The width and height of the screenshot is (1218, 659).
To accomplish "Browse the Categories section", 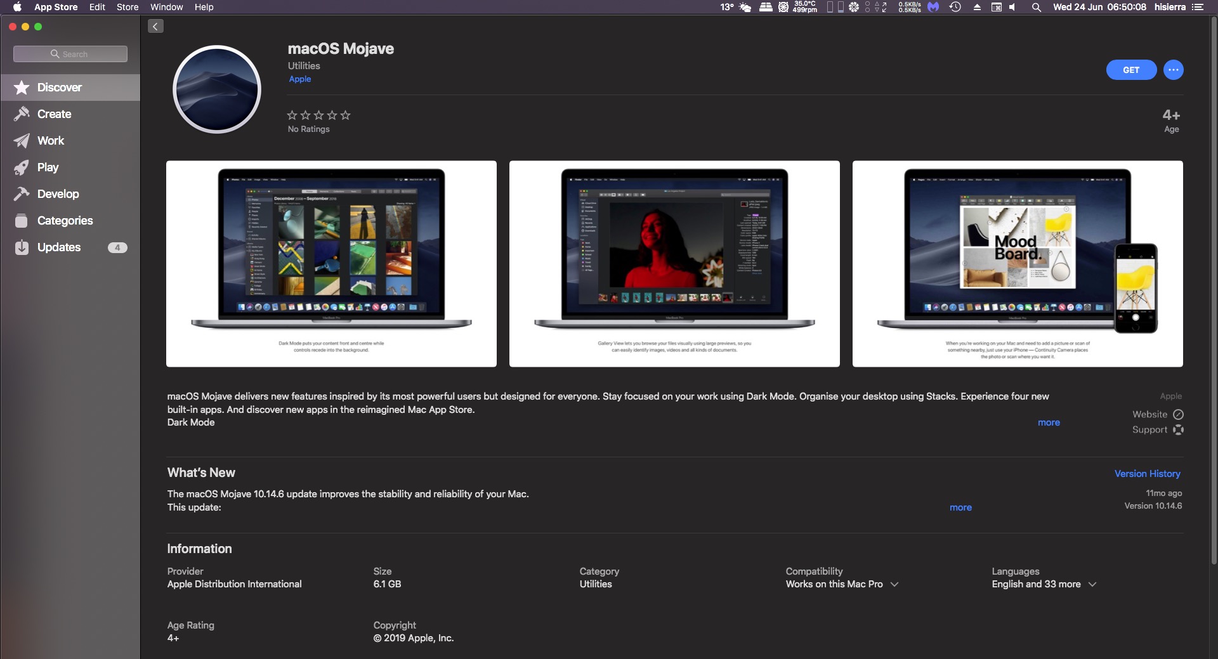I will click(x=65, y=221).
